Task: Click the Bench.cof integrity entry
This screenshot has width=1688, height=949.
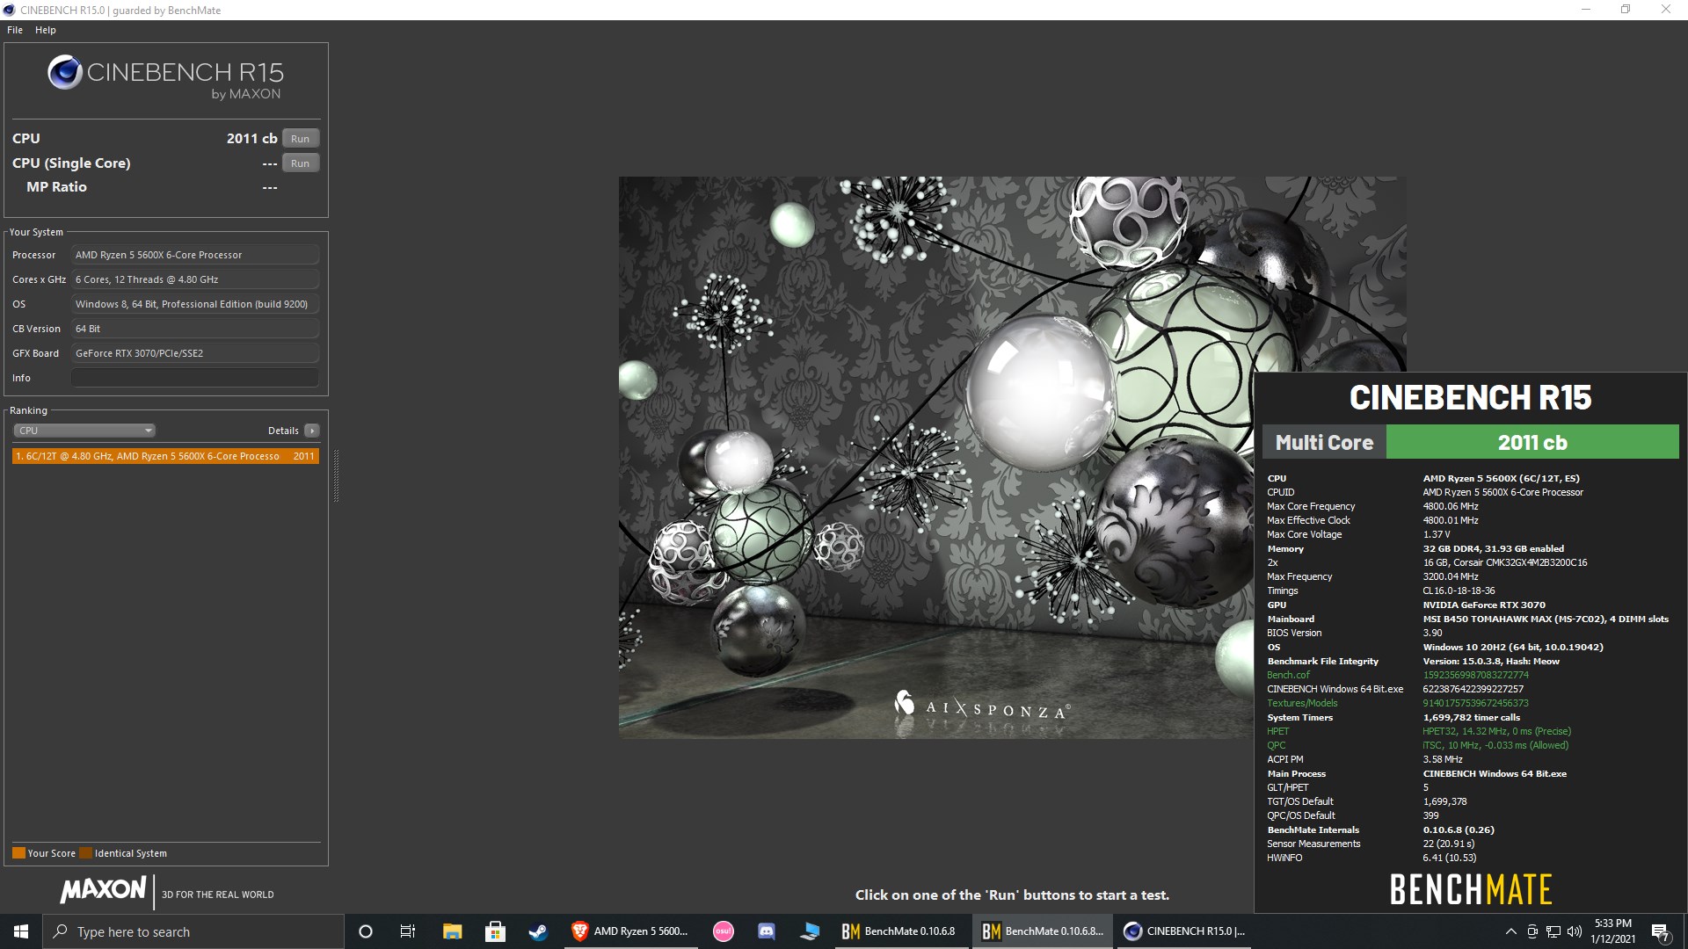Action: pos(1288,675)
